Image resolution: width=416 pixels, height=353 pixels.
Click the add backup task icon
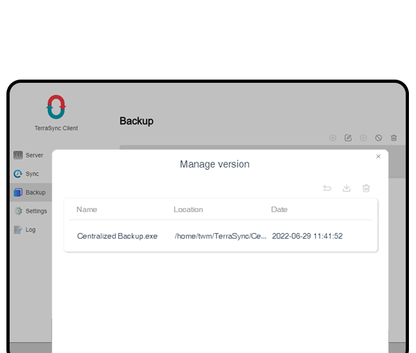tap(333, 138)
